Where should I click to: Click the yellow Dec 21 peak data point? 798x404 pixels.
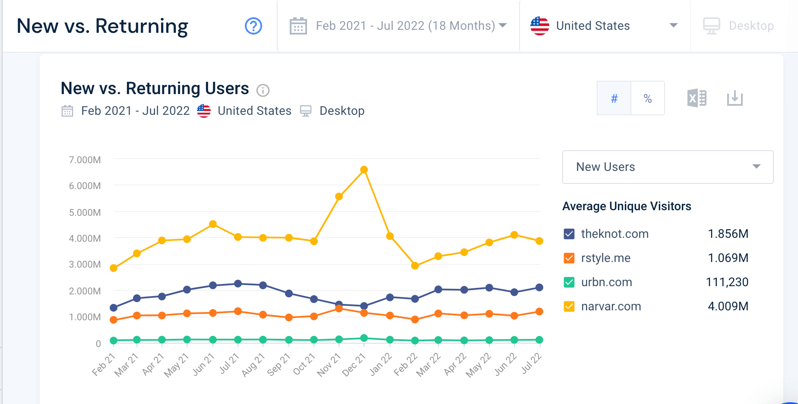click(364, 169)
